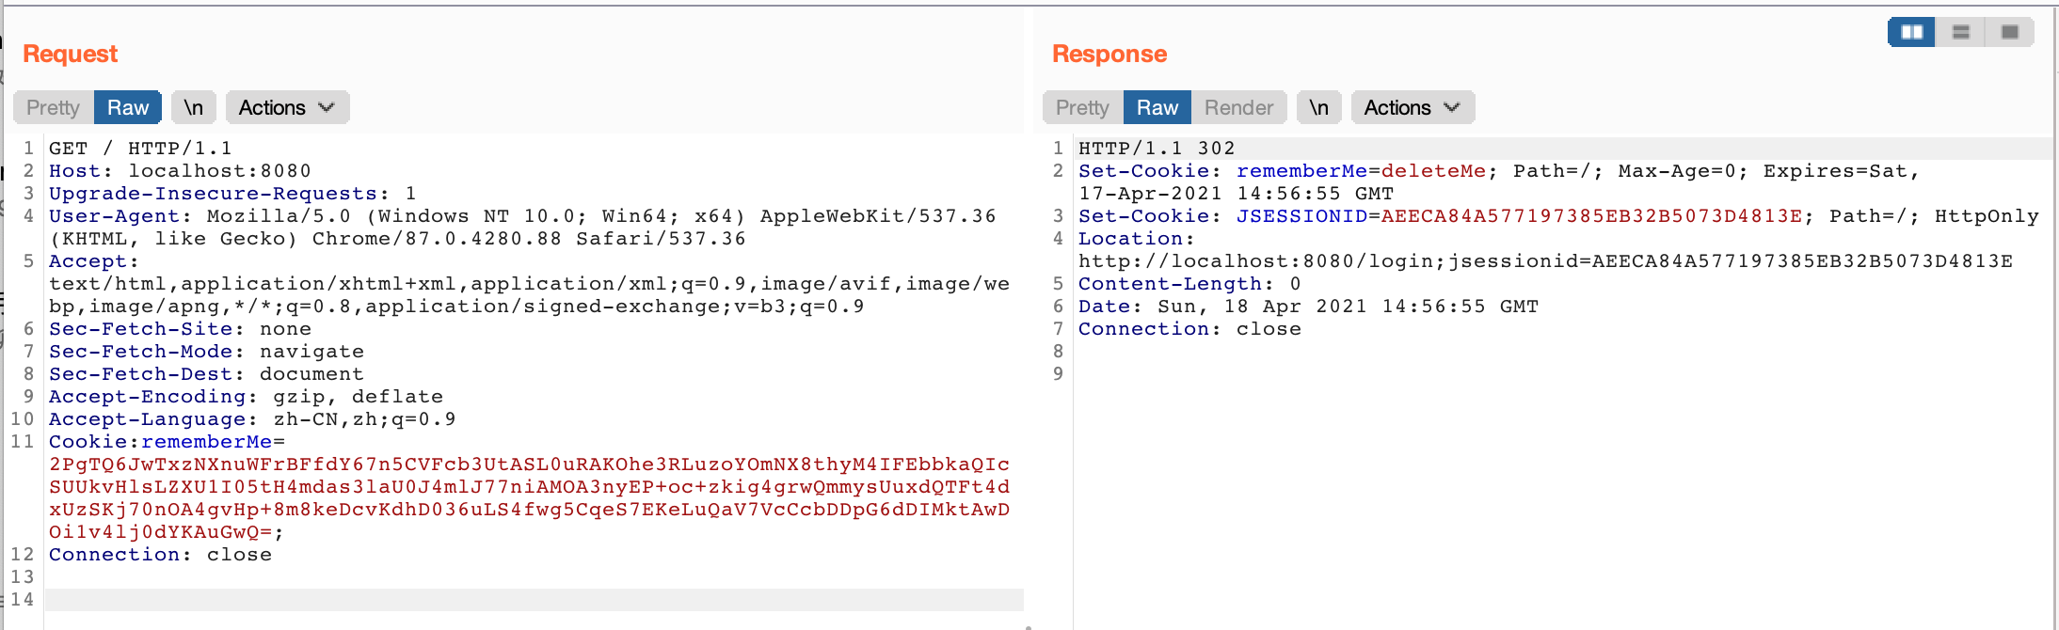Switch Request view to Pretty tab
The width and height of the screenshot is (2059, 630).
pyautogui.click(x=54, y=108)
